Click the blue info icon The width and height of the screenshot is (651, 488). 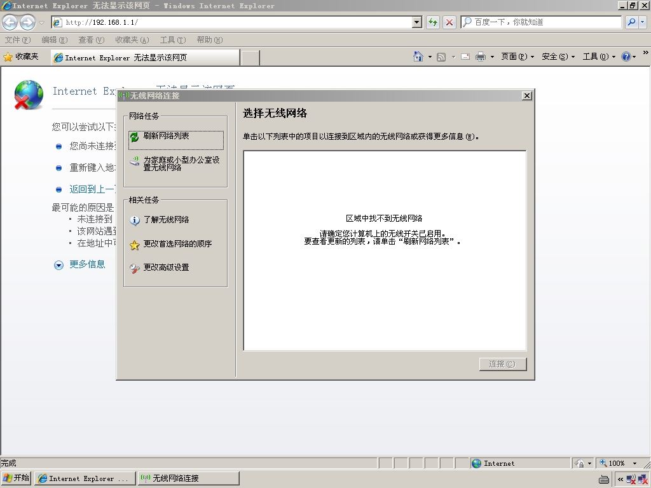(135, 220)
